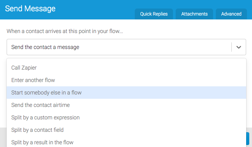Image resolution: width=252 pixels, height=147 pixels.
Task: Collapse the action list with the chevron arrow
Action: [x=239, y=47]
